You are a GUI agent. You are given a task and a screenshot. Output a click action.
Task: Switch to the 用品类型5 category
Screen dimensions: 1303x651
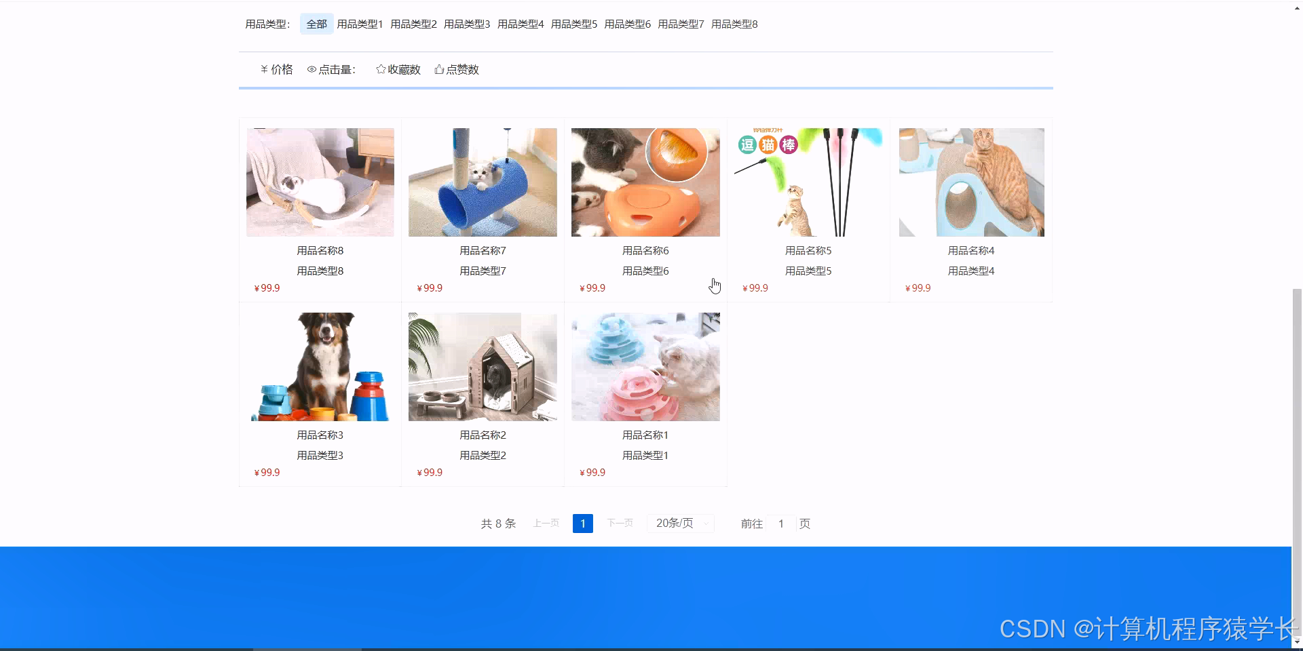(x=573, y=23)
